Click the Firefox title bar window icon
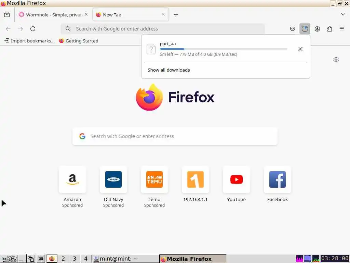Viewport: 350px width, 263px height. pyautogui.click(x=3, y=3)
